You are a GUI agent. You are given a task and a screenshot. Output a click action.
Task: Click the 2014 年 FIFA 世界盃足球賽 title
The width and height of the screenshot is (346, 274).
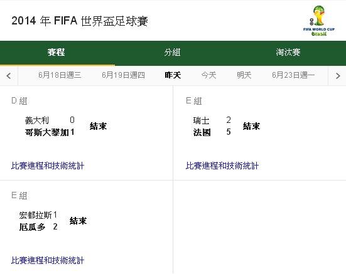point(80,21)
